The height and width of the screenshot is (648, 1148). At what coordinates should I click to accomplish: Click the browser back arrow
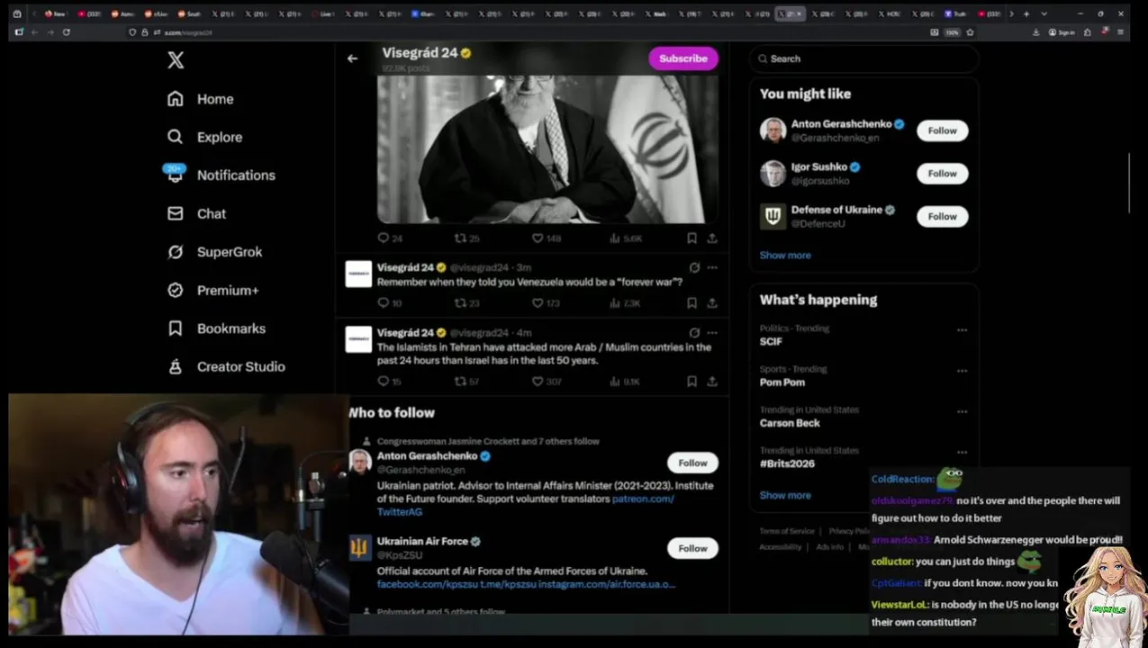(x=34, y=32)
